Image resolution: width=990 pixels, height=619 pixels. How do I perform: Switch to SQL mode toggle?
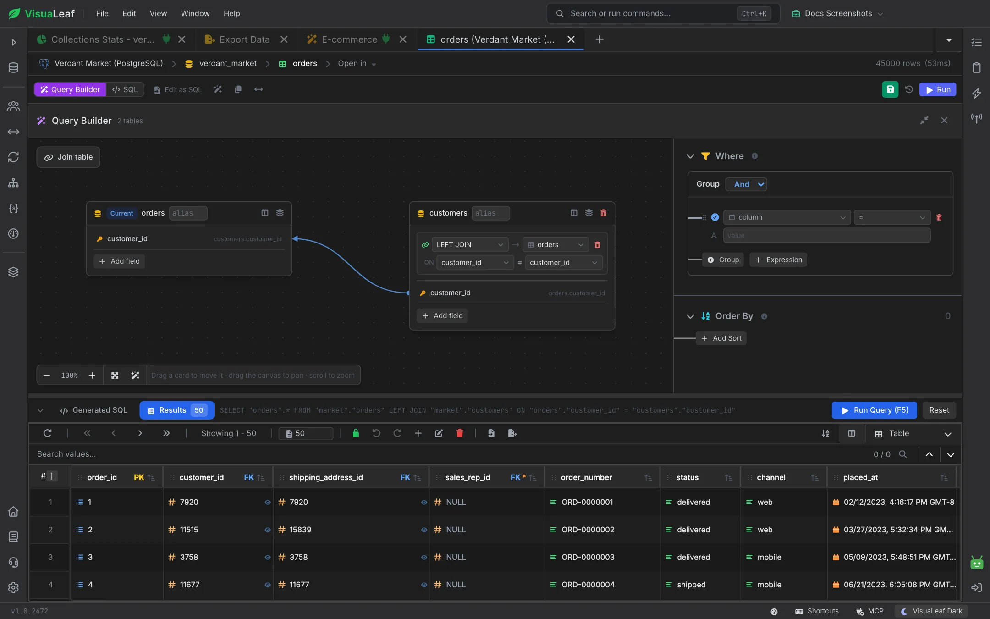[125, 89]
